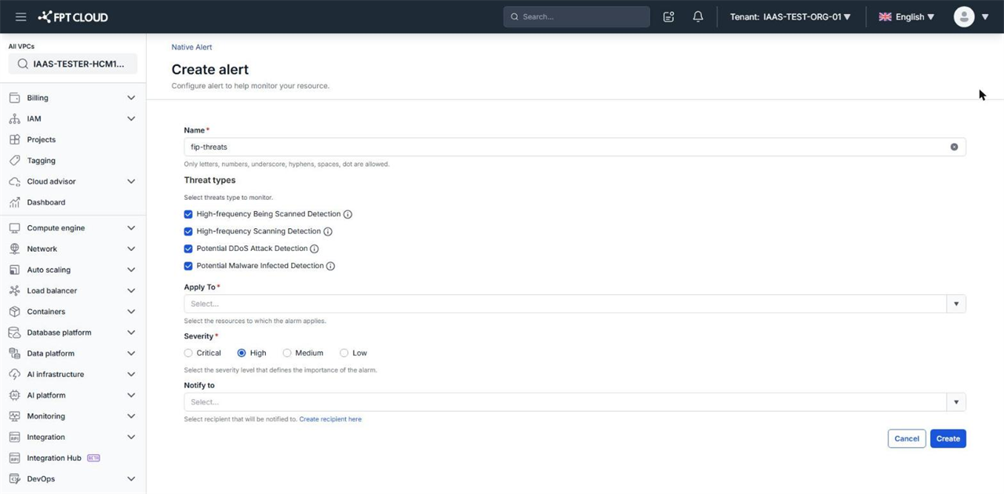Click the user avatar icon
1004x494 pixels.
pyautogui.click(x=964, y=16)
